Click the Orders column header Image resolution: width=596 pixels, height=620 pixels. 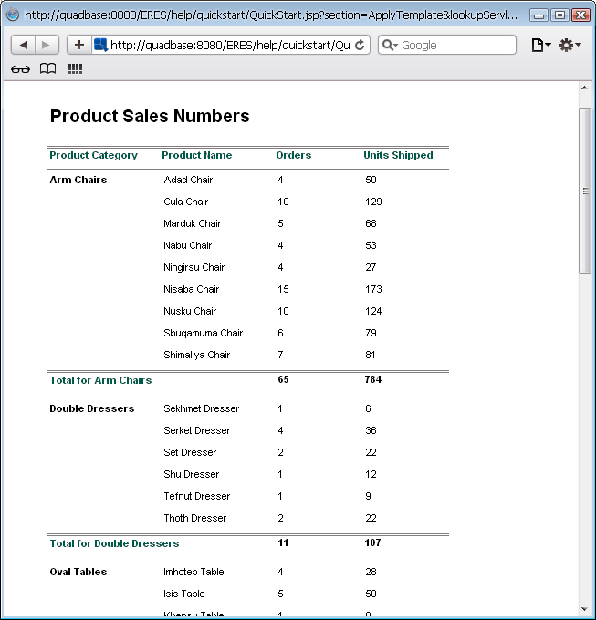[x=294, y=155]
